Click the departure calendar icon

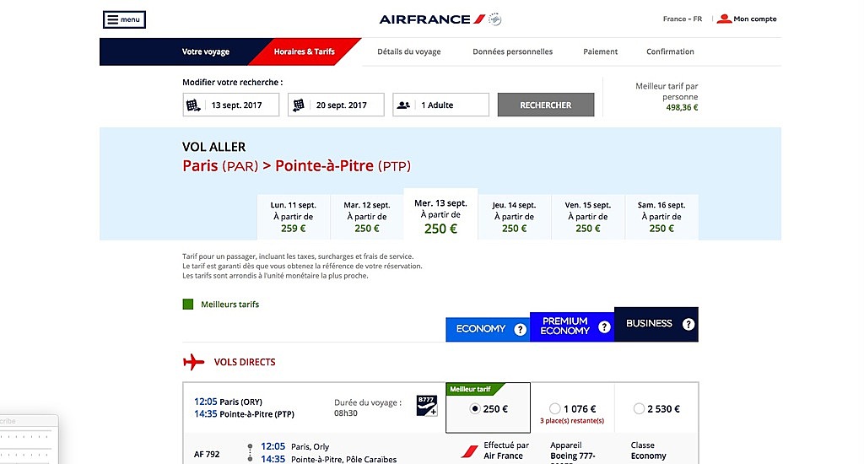click(x=193, y=105)
